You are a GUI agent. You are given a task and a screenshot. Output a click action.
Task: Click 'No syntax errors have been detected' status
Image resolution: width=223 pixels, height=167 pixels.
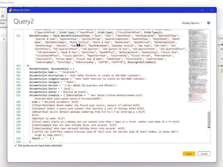pos(40,146)
